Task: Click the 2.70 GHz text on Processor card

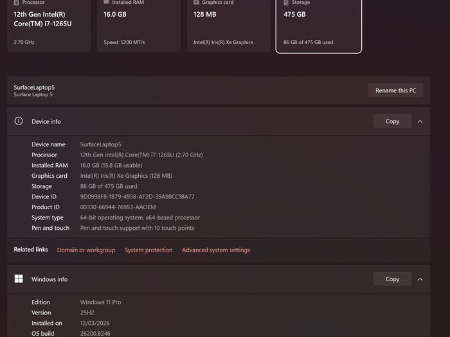Action: (x=24, y=42)
